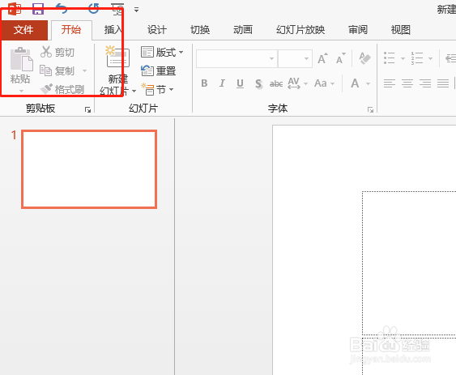Click Clear All Formatting icon

coord(364,58)
